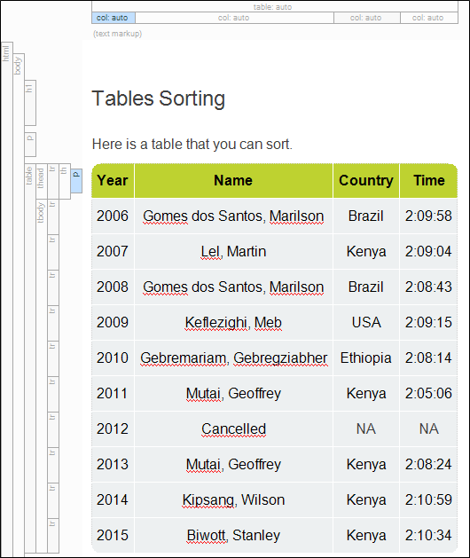Select the html element bar

[6, 299]
